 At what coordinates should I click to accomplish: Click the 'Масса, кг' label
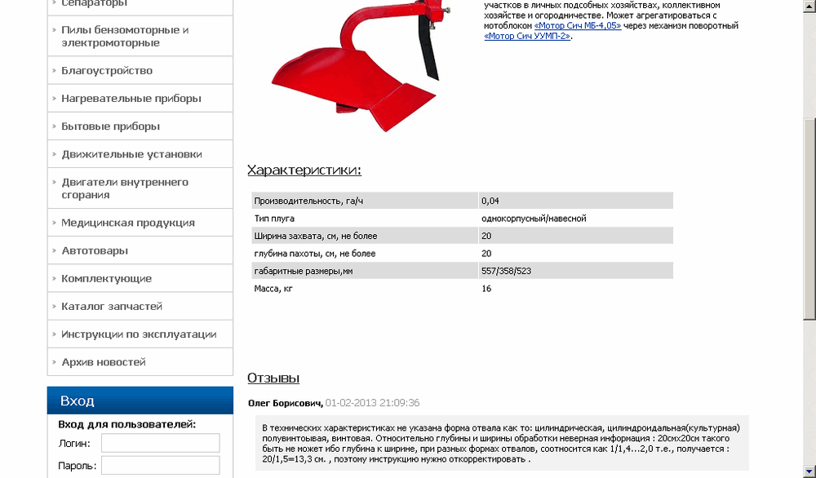273,289
